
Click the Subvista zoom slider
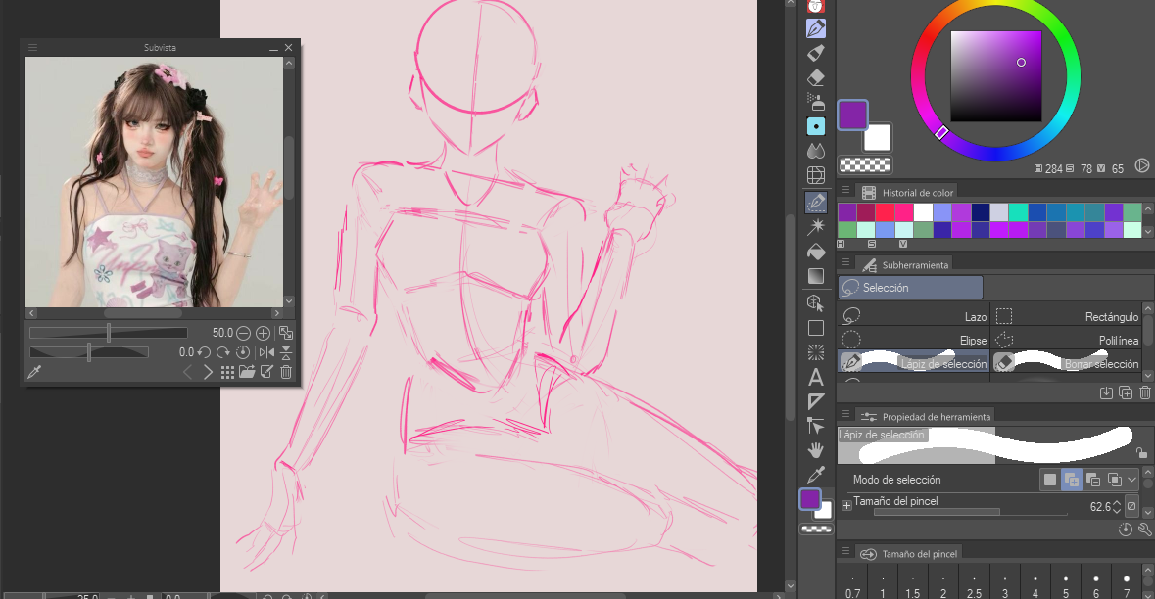coord(108,333)
